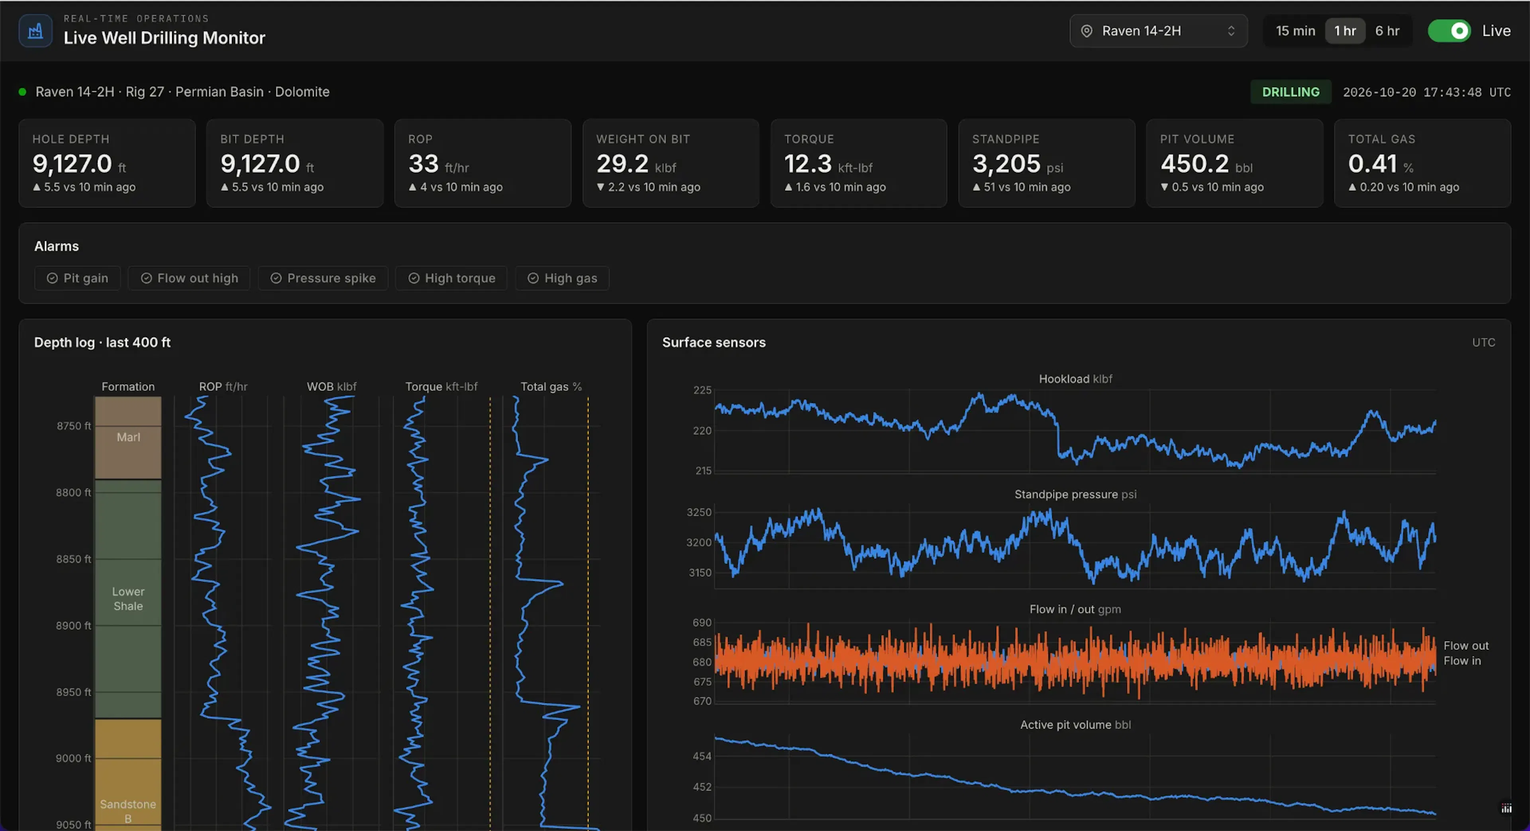Click the Lower Shale formation block
The width and height of the screenshot is (1530, 831).
[x=128, y=599]
